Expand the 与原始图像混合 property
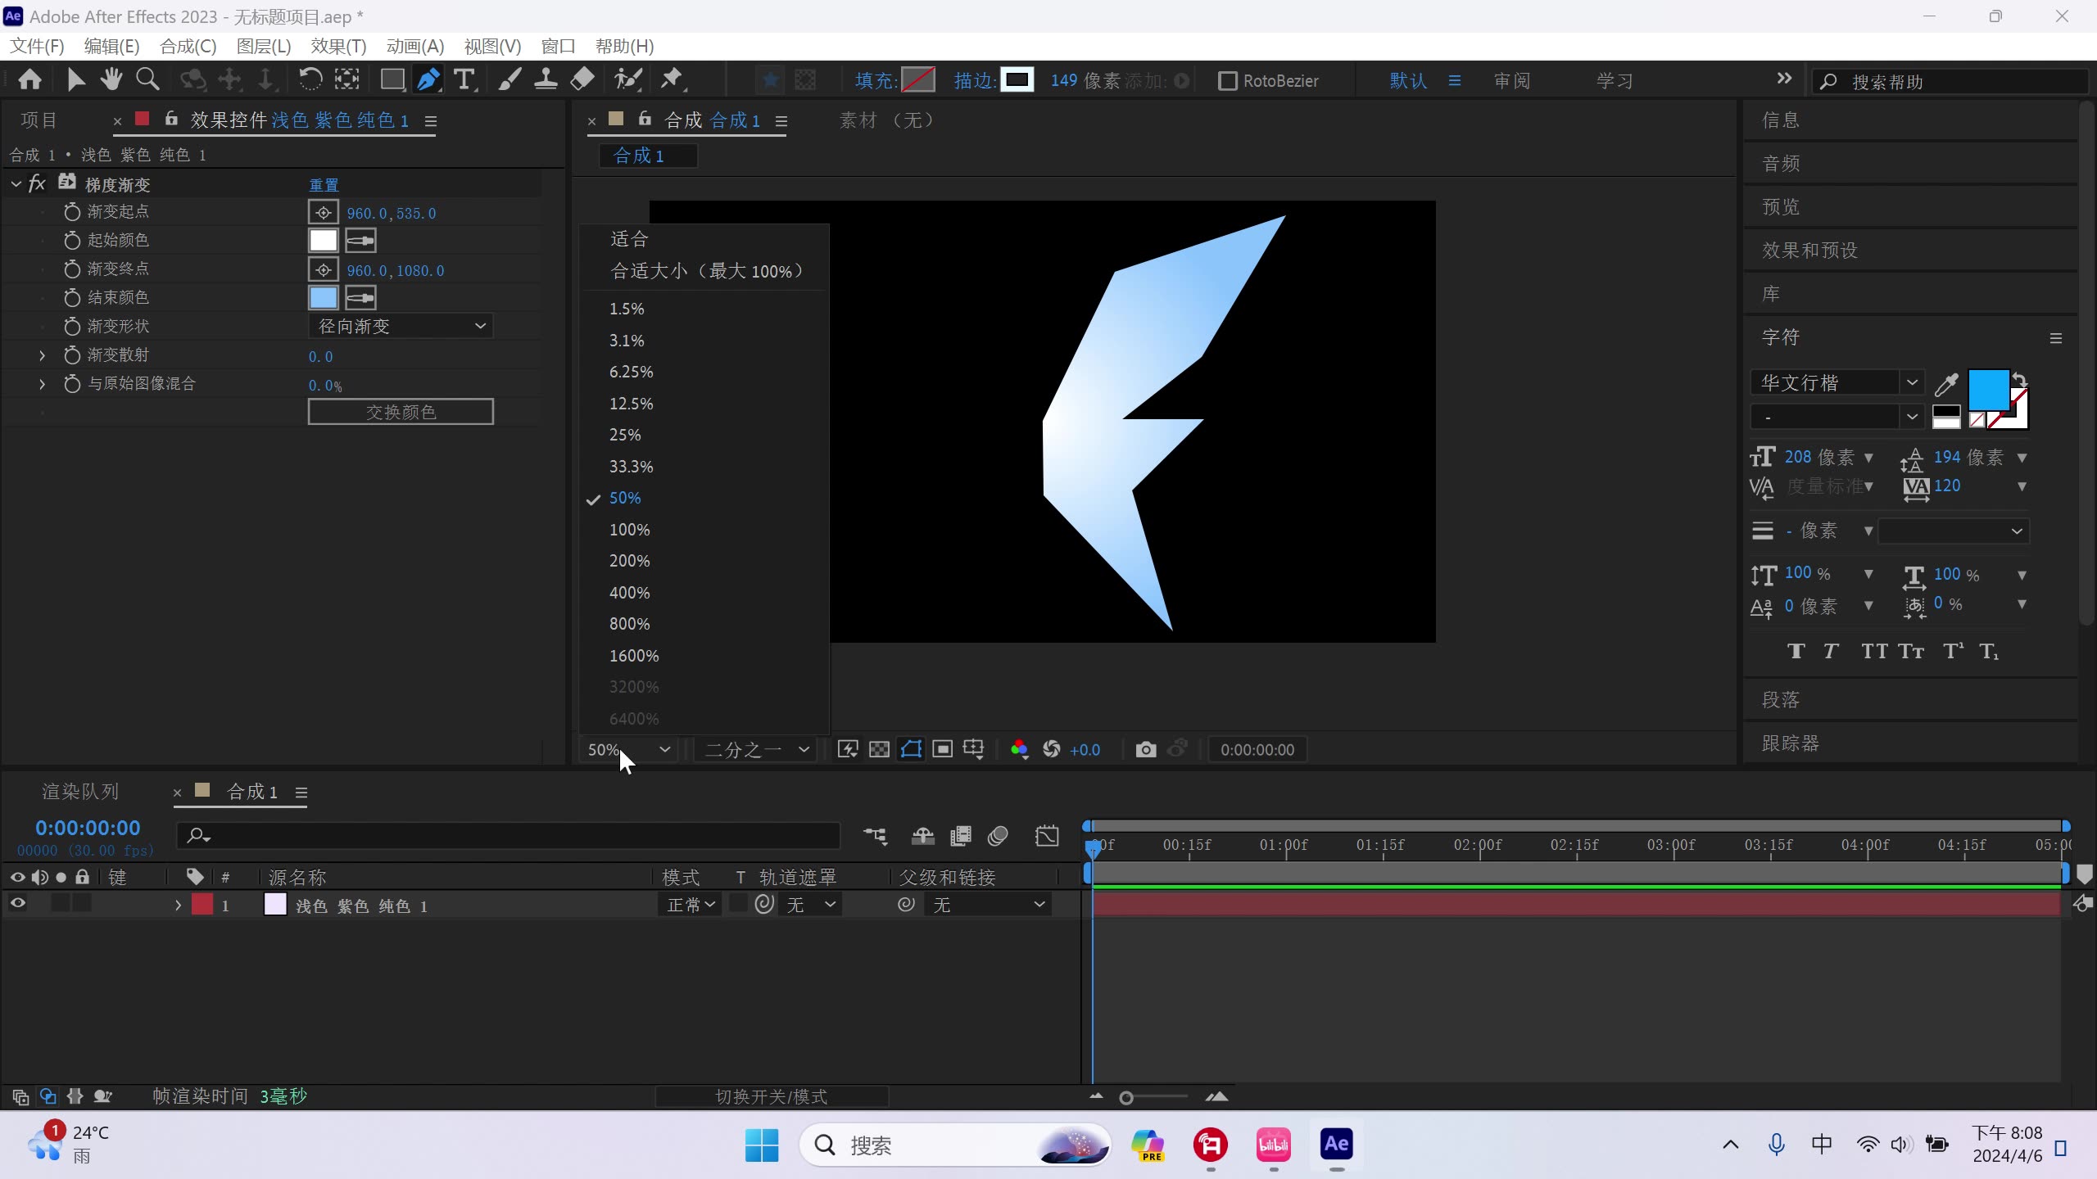 [43, 384]
